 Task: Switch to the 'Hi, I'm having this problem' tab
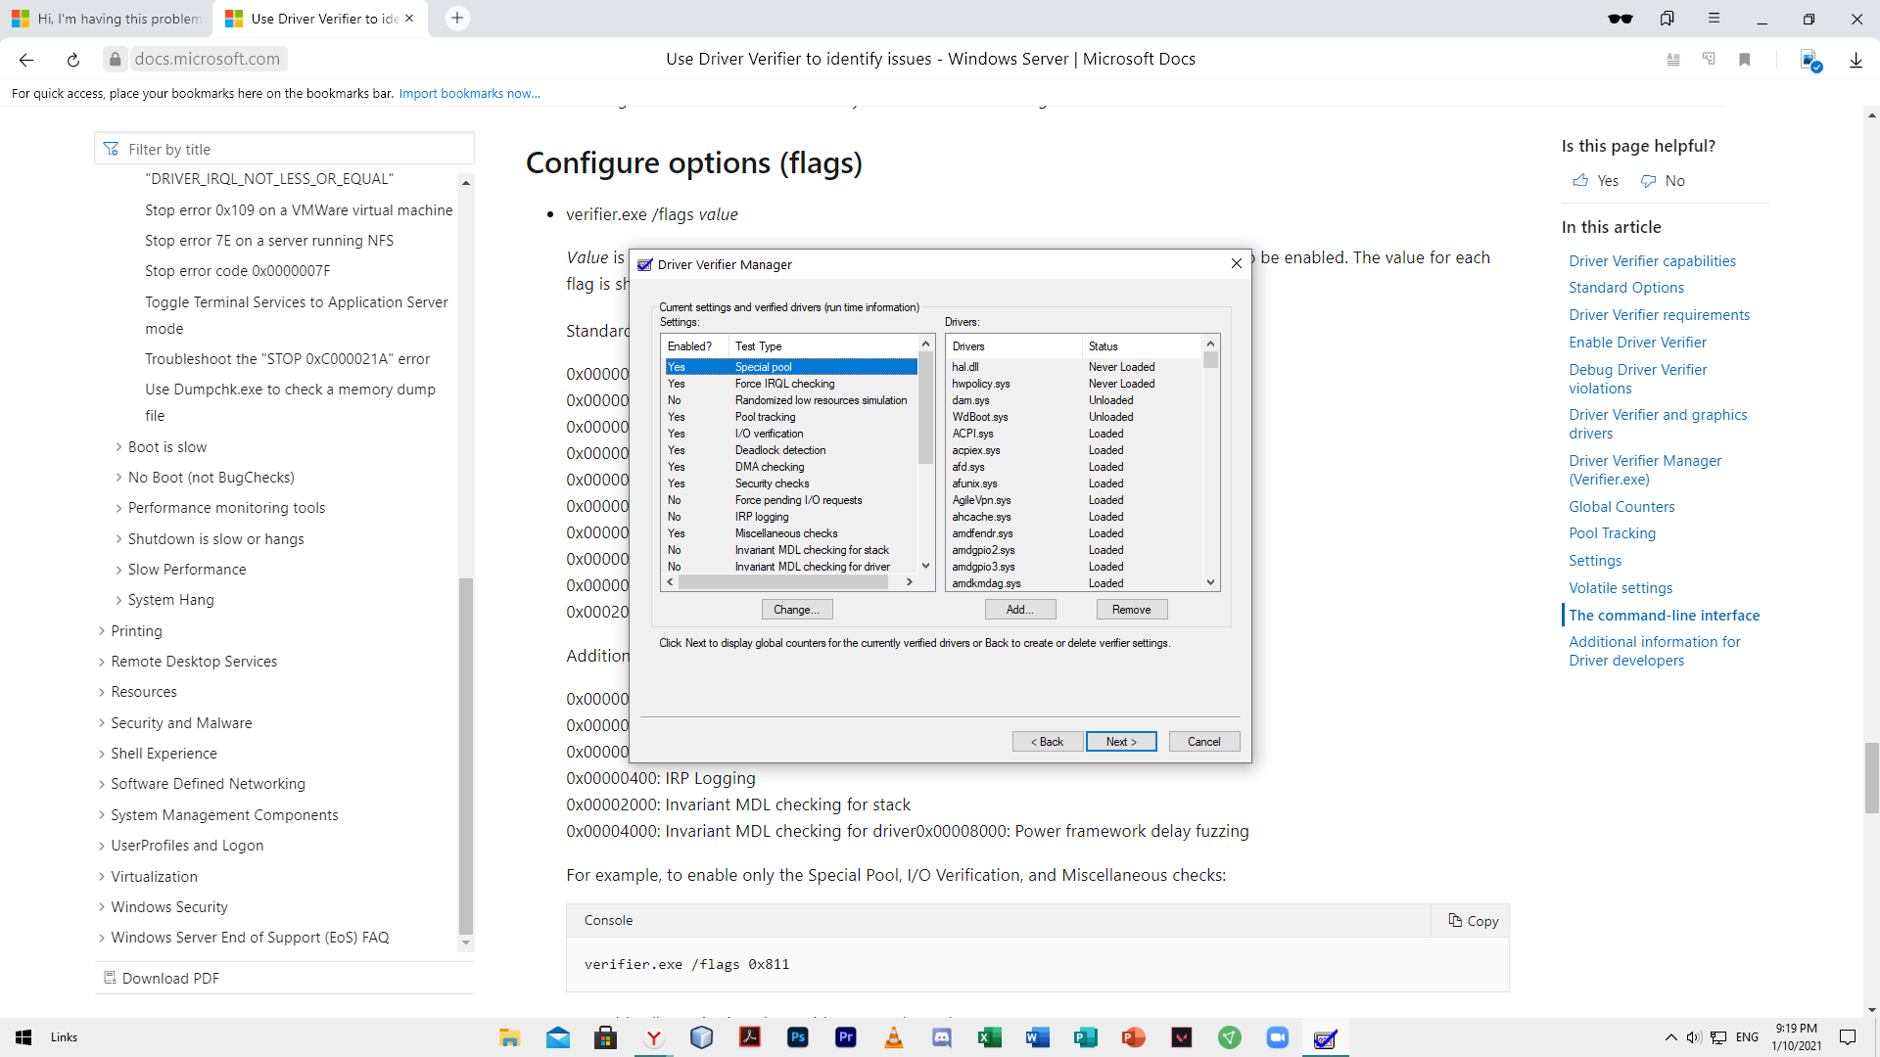tap(108, 19)
